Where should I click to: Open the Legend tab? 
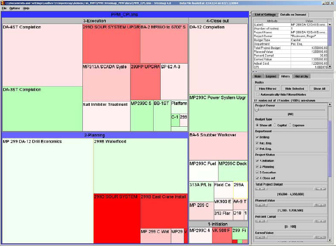coord(271,76)
